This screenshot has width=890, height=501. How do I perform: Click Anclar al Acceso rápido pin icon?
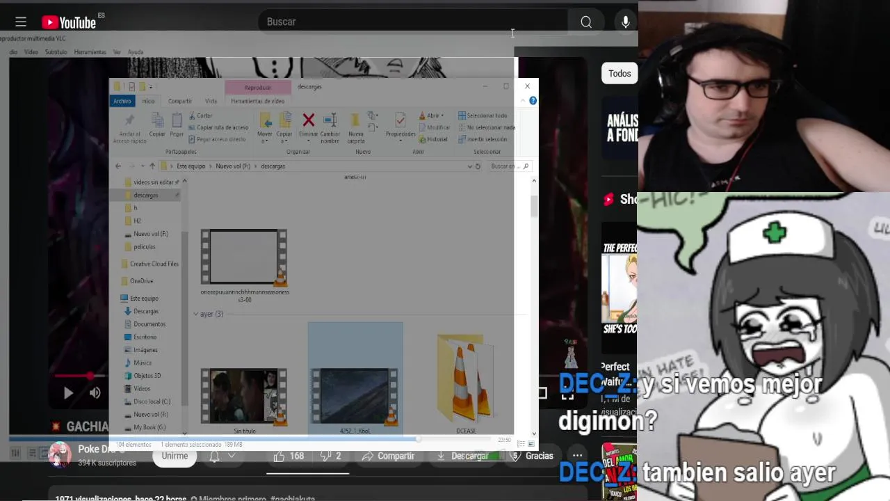tap(130, 120)
